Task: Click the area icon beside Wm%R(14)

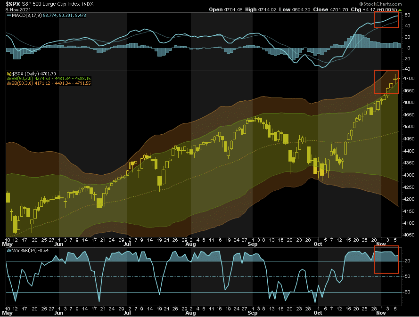Action: pyautogui.click(x=9, y=251)
